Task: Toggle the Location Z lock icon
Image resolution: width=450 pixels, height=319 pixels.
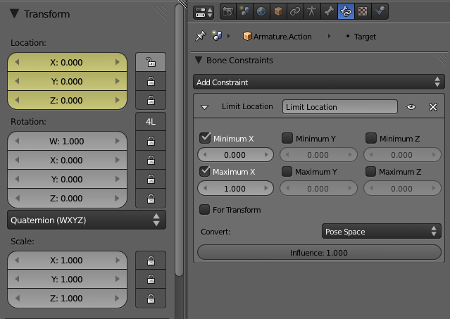Action: 151,100
